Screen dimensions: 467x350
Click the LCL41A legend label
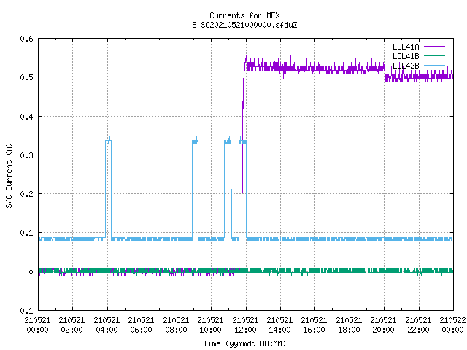406,47
